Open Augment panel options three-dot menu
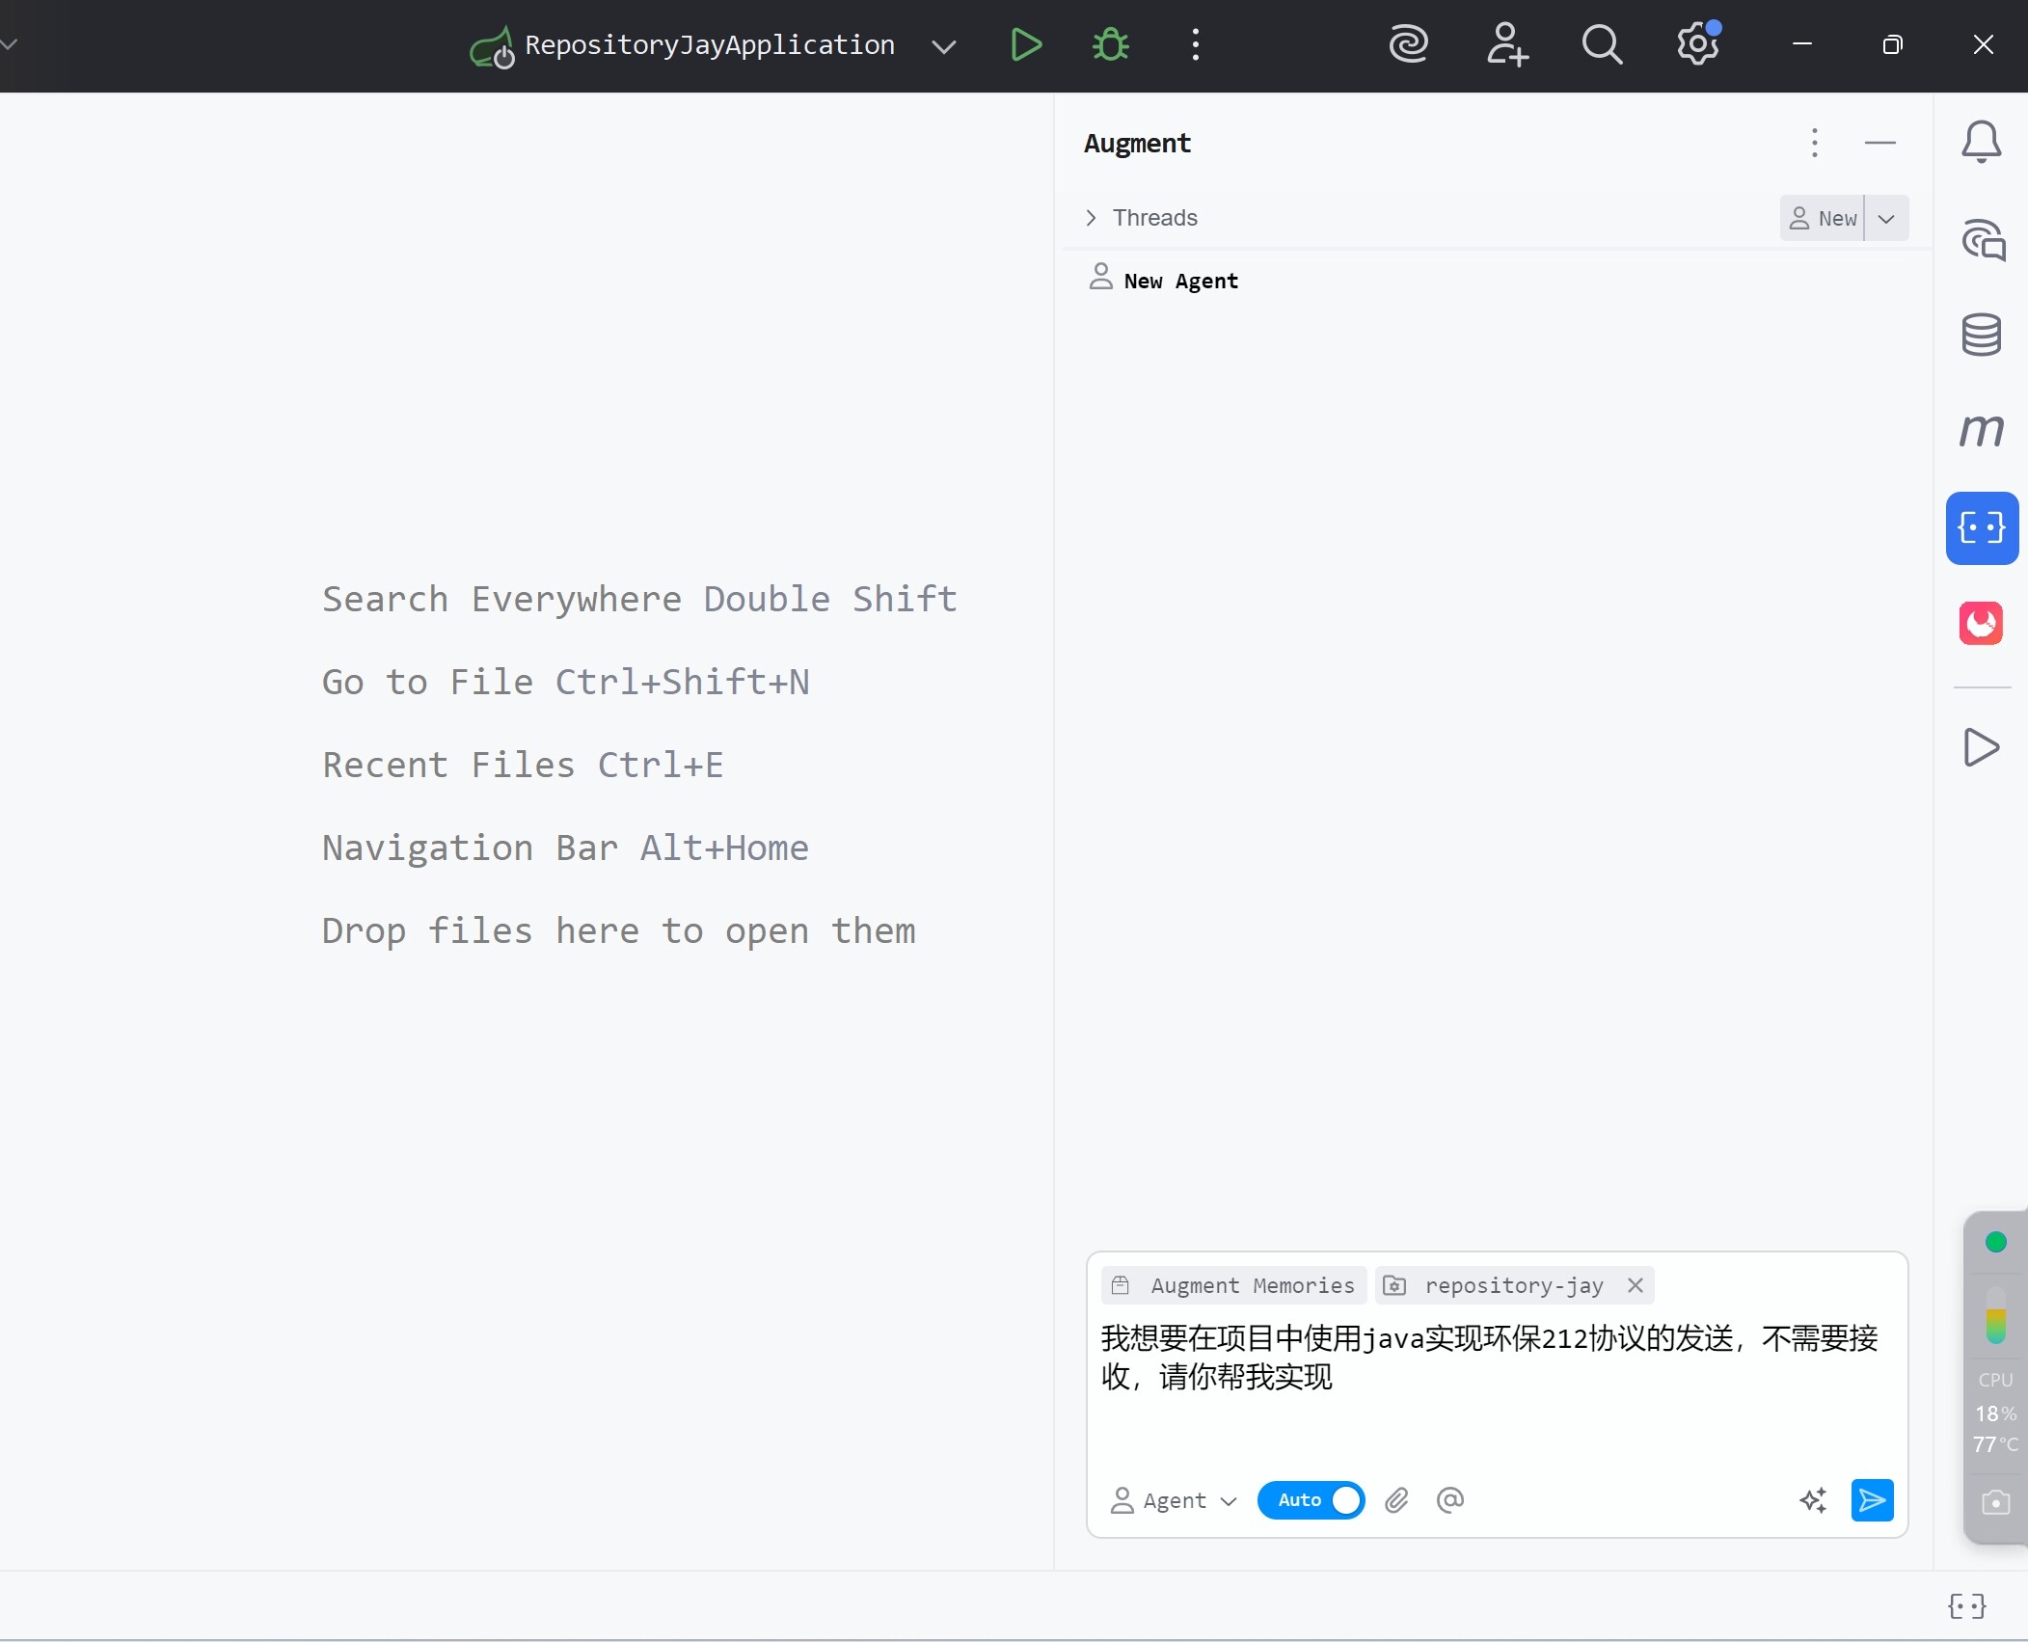 pyautogui.click(x=1815, y=143)
